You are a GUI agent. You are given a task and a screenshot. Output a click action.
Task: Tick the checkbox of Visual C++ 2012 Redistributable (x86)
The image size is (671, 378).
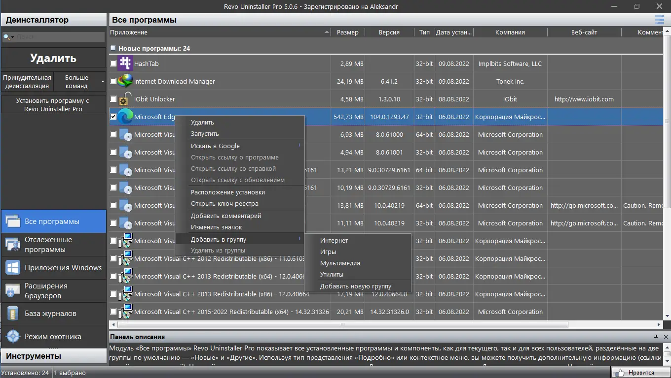pos(113,258)
